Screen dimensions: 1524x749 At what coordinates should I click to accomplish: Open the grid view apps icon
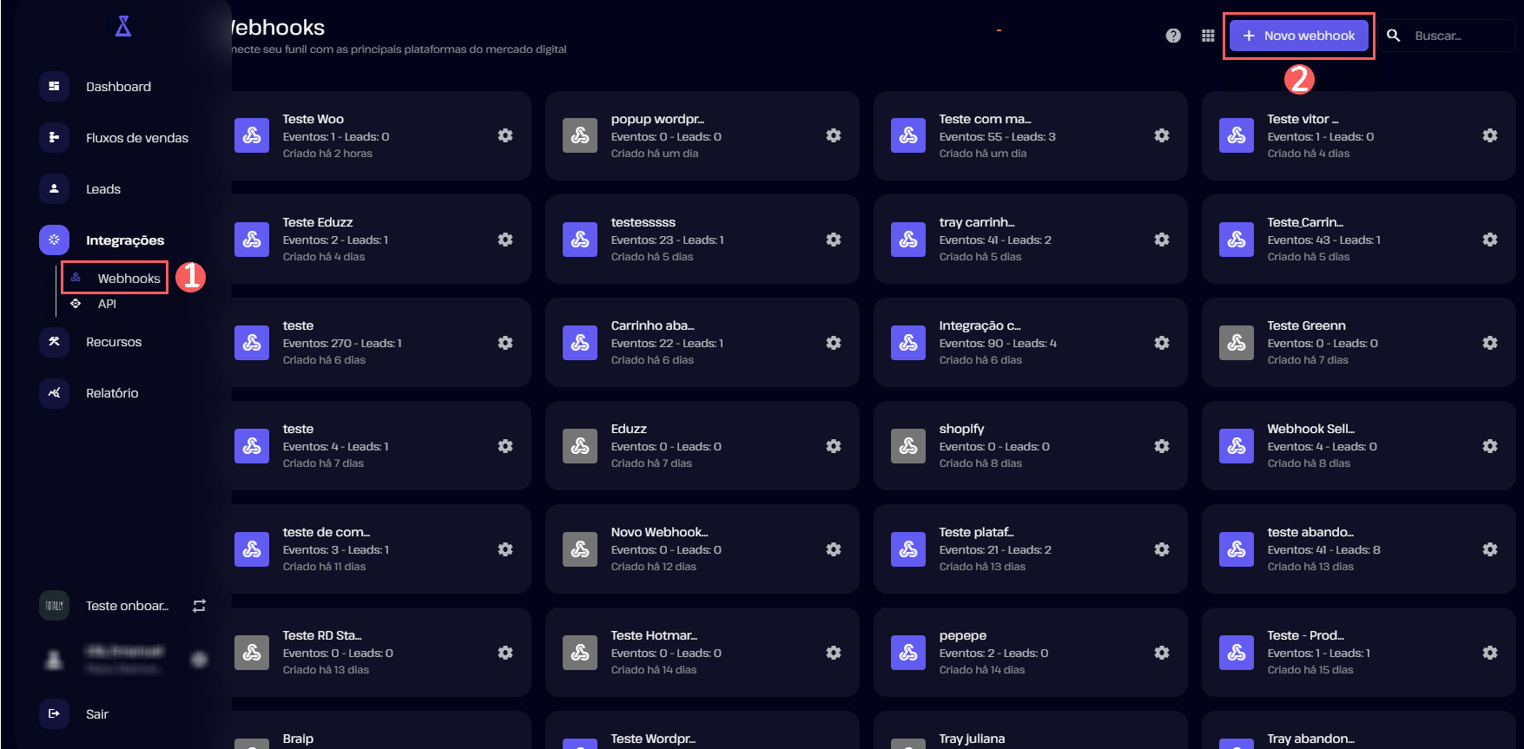(1208, 36)
